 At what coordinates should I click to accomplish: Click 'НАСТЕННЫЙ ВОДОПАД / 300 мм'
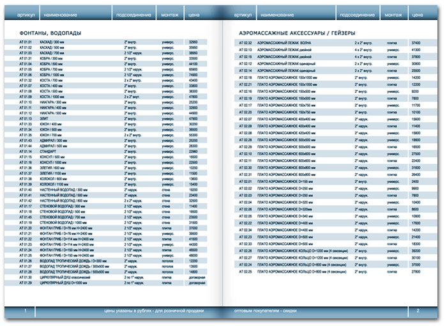[x=64, y=190]
